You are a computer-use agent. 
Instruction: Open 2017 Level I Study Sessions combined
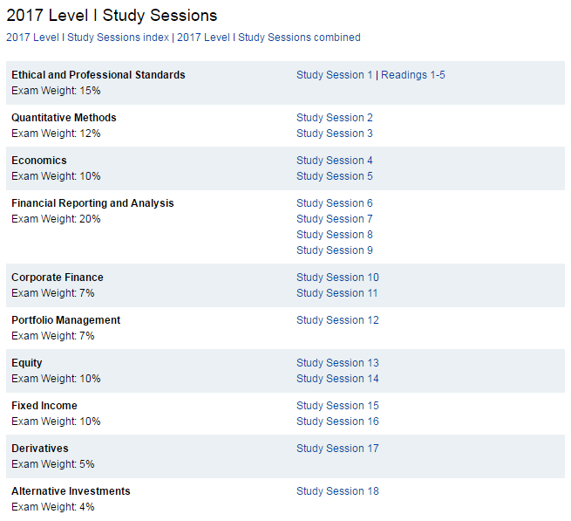(269, 38)
